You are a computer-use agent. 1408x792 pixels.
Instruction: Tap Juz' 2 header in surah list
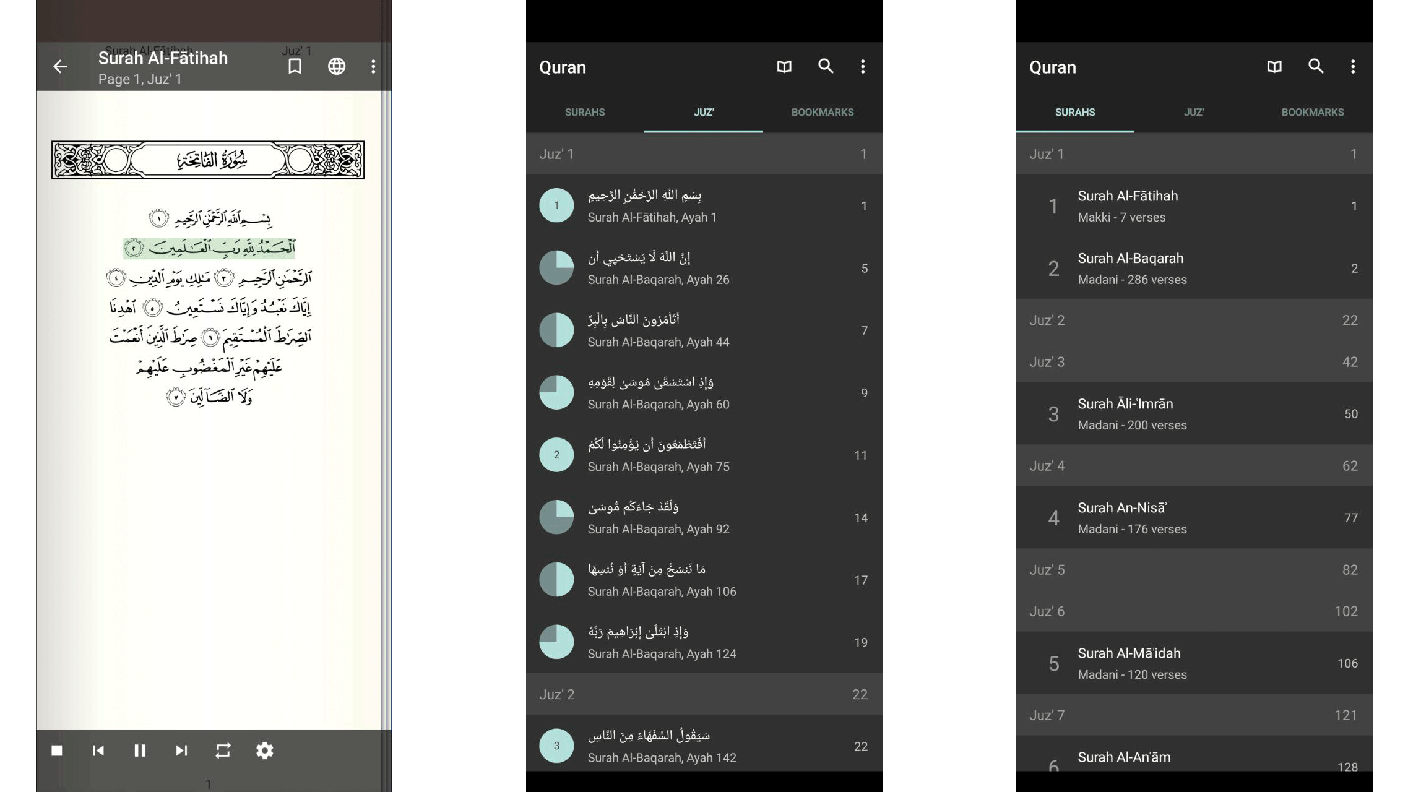coord(1194,320)
